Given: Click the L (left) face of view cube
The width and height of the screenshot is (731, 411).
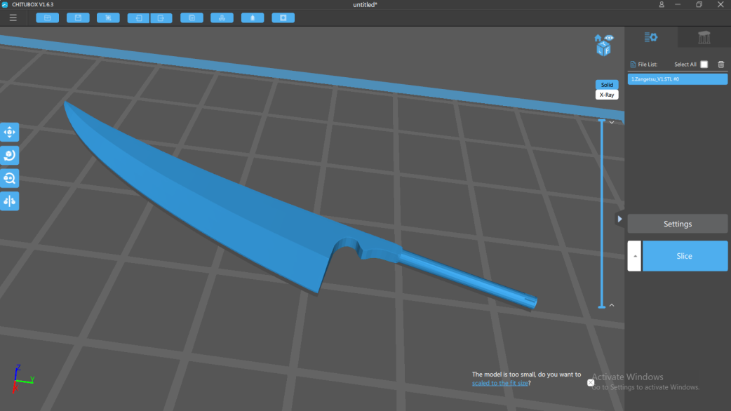Looking at the screenshot, I should coord(601,49).
